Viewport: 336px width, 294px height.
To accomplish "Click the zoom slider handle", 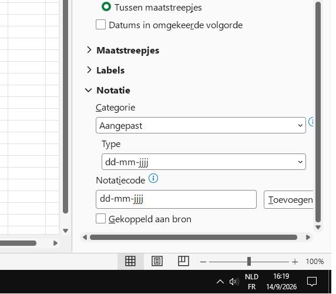I will pyautogui.click(x=249, y=262).
